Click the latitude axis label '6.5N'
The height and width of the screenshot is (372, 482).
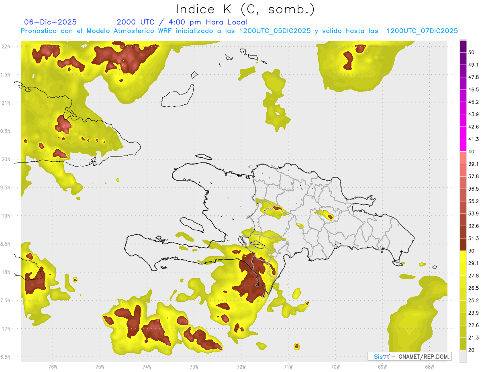coord(5,357)
